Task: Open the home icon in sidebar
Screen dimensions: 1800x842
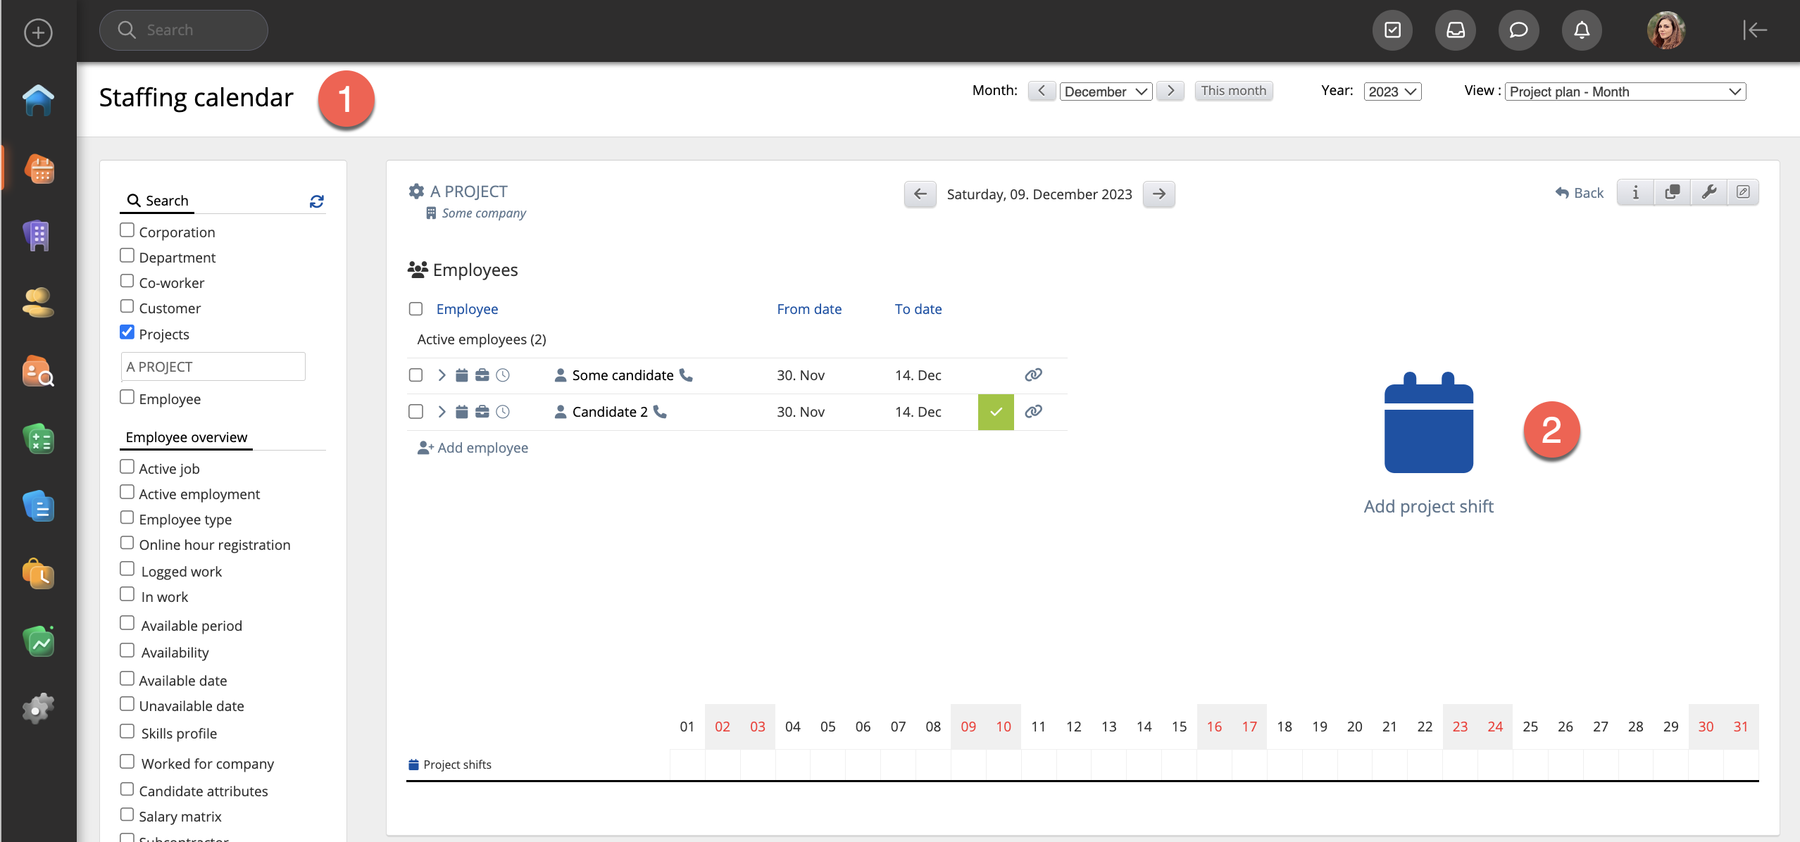Action: point(38,100)
